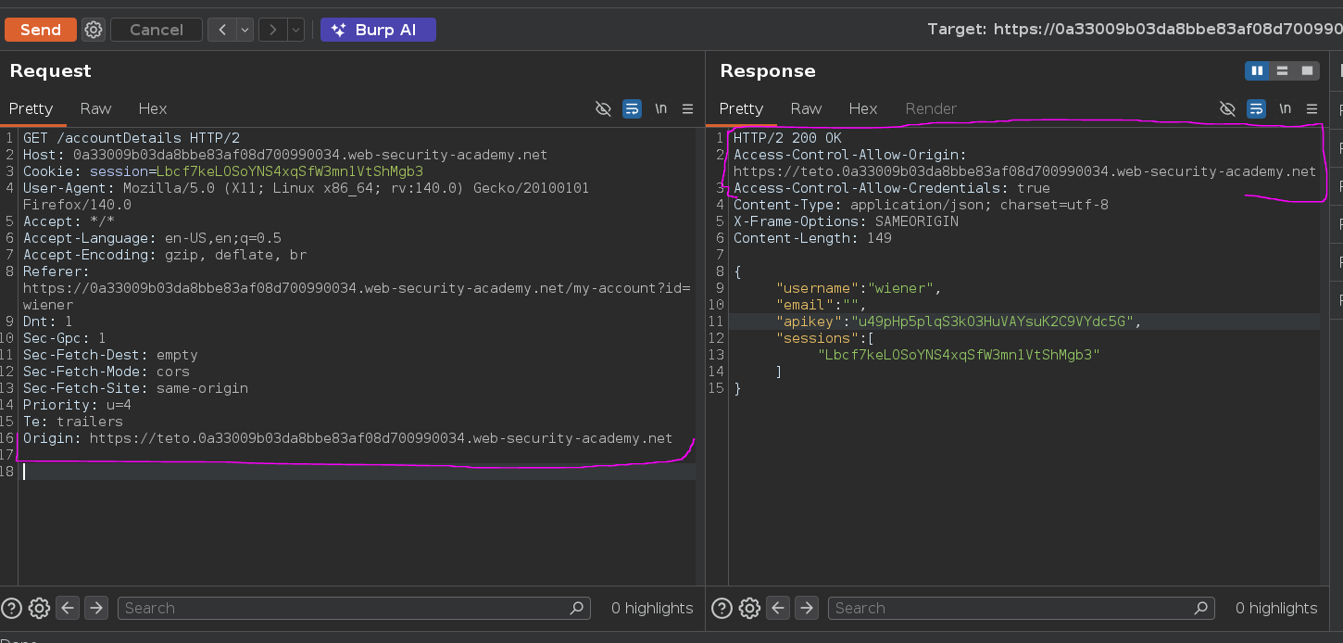1343x643 pixels.
Task: Jump to next search match in Request
Action: point(96,608)
